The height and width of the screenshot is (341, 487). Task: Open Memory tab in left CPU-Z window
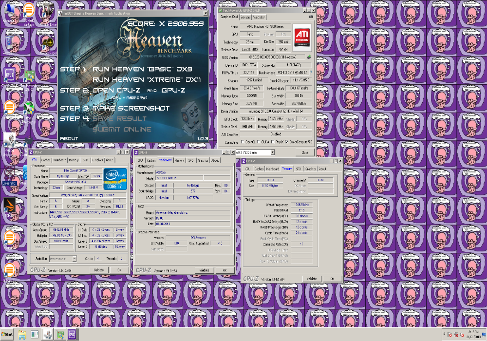pos(74,160)
